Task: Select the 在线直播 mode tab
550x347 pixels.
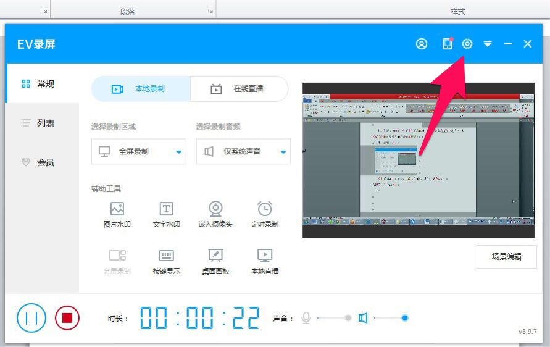Action: point(240,89)
